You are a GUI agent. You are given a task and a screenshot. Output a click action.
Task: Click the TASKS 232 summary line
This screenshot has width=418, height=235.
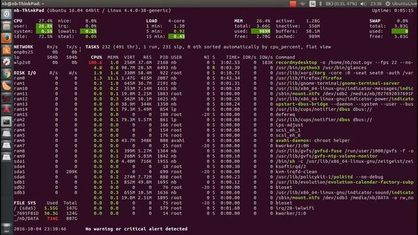(208, 47)
